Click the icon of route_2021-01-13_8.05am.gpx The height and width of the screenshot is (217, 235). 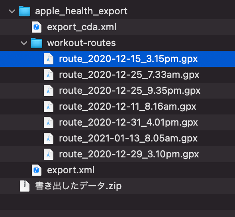click(x=49, y=138)
